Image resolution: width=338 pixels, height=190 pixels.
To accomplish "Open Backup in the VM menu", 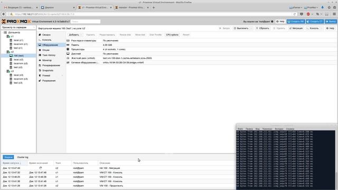I will click(x=51, y=65).
